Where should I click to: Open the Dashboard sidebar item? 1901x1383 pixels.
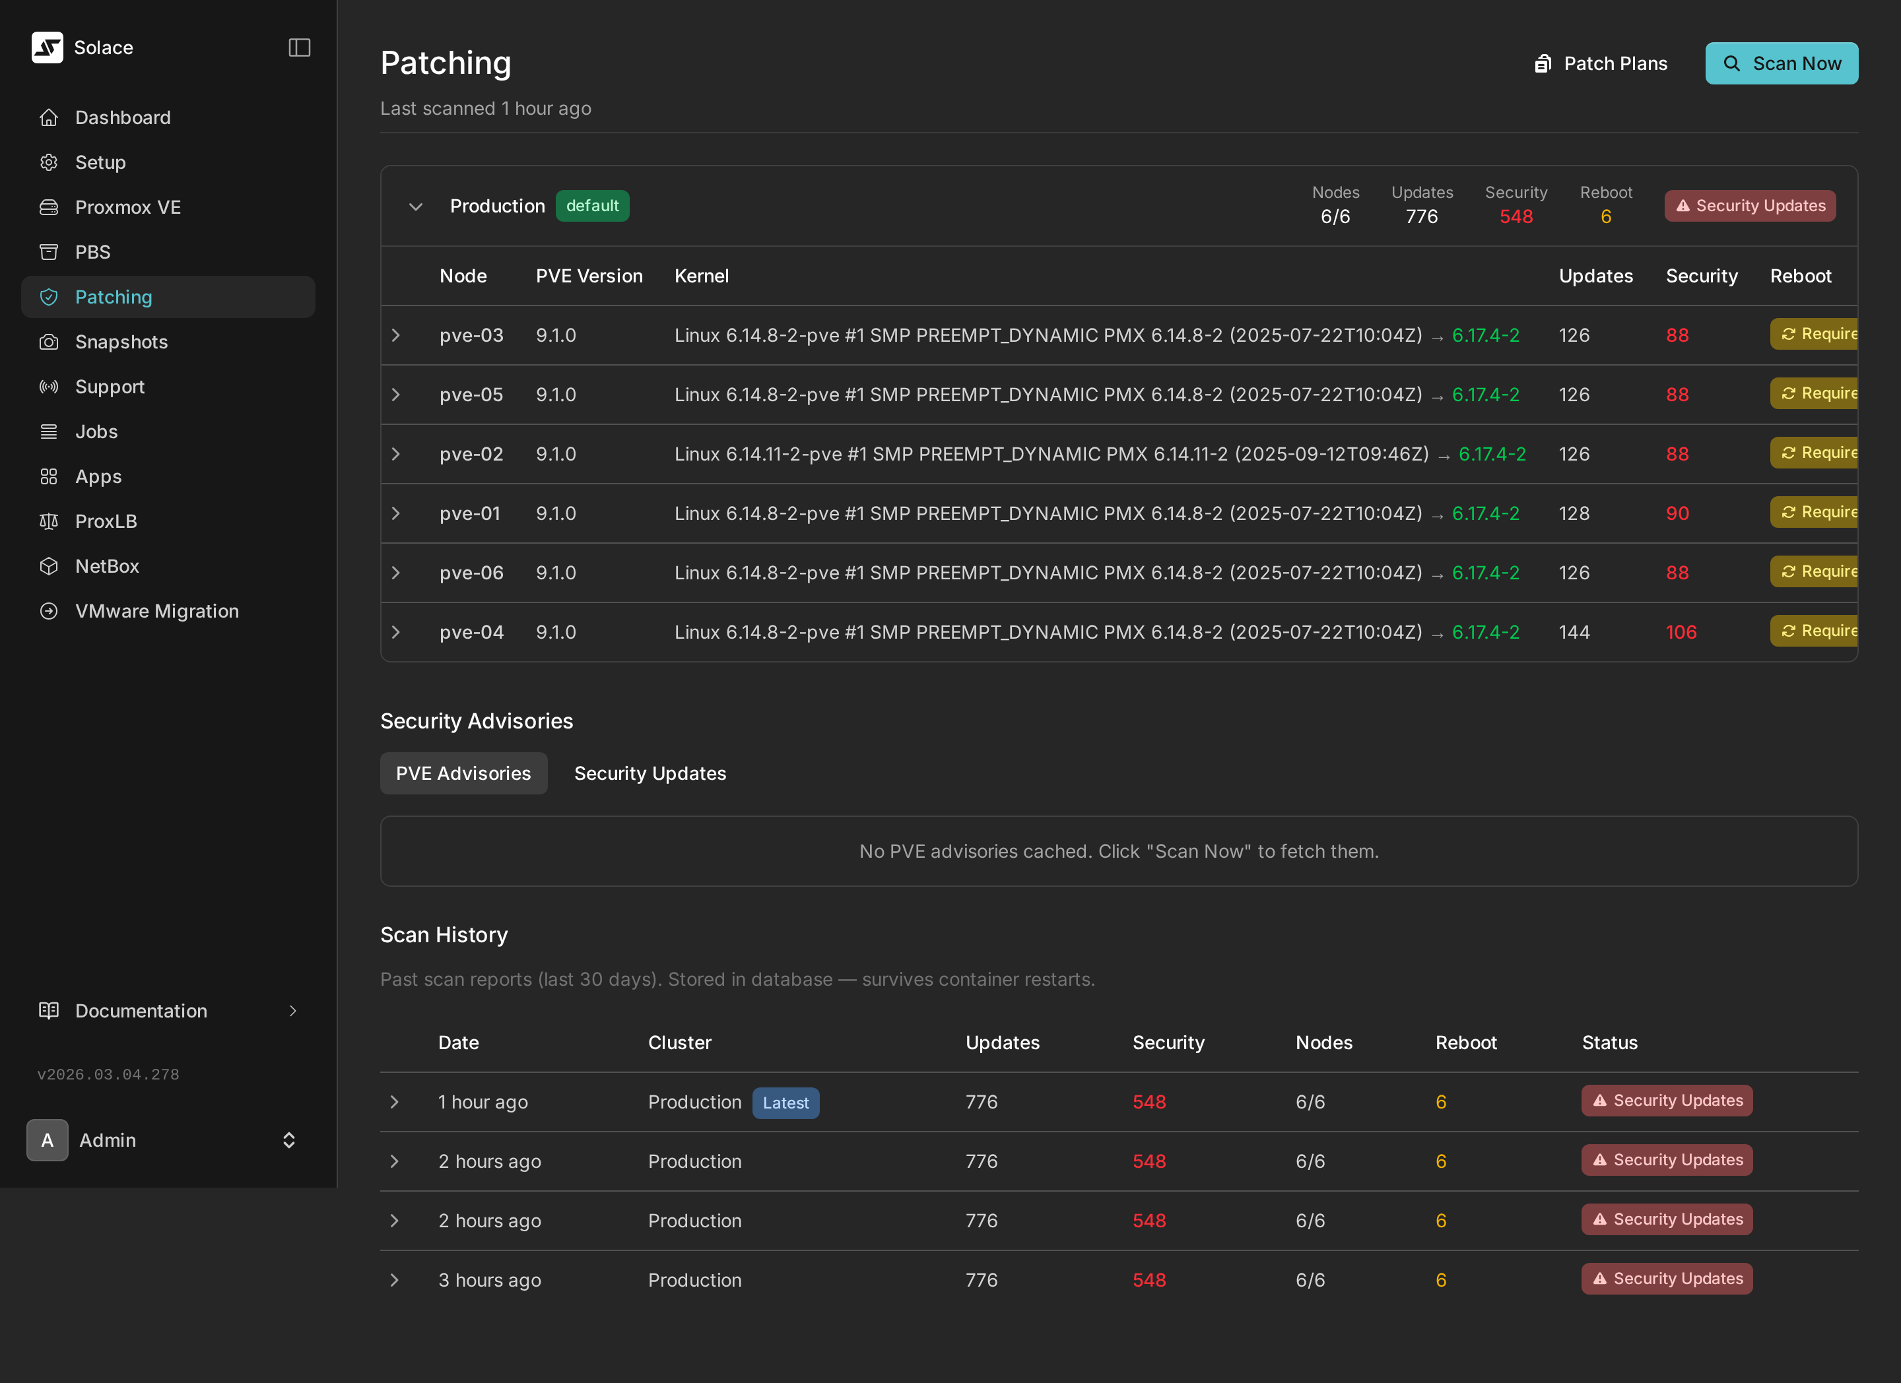pos(122,117)
